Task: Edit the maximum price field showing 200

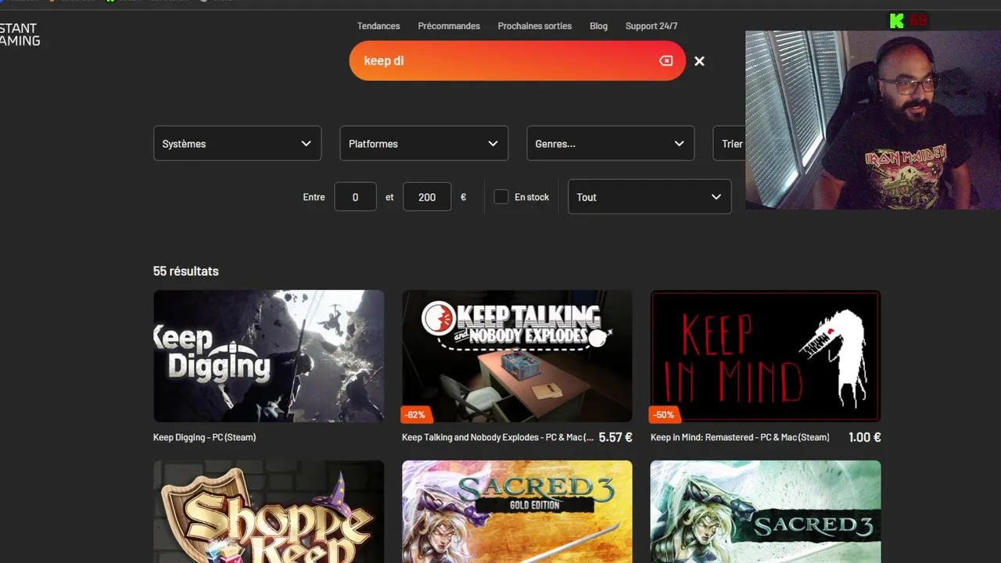Action: pyautogui.click(x=427, y=197)
